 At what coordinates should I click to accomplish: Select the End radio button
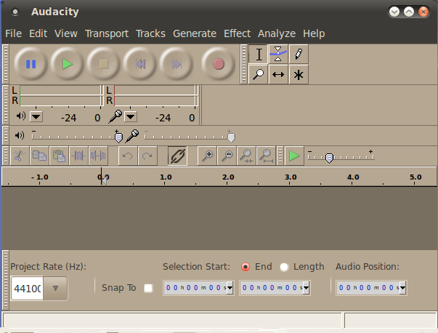coord(246,267)
